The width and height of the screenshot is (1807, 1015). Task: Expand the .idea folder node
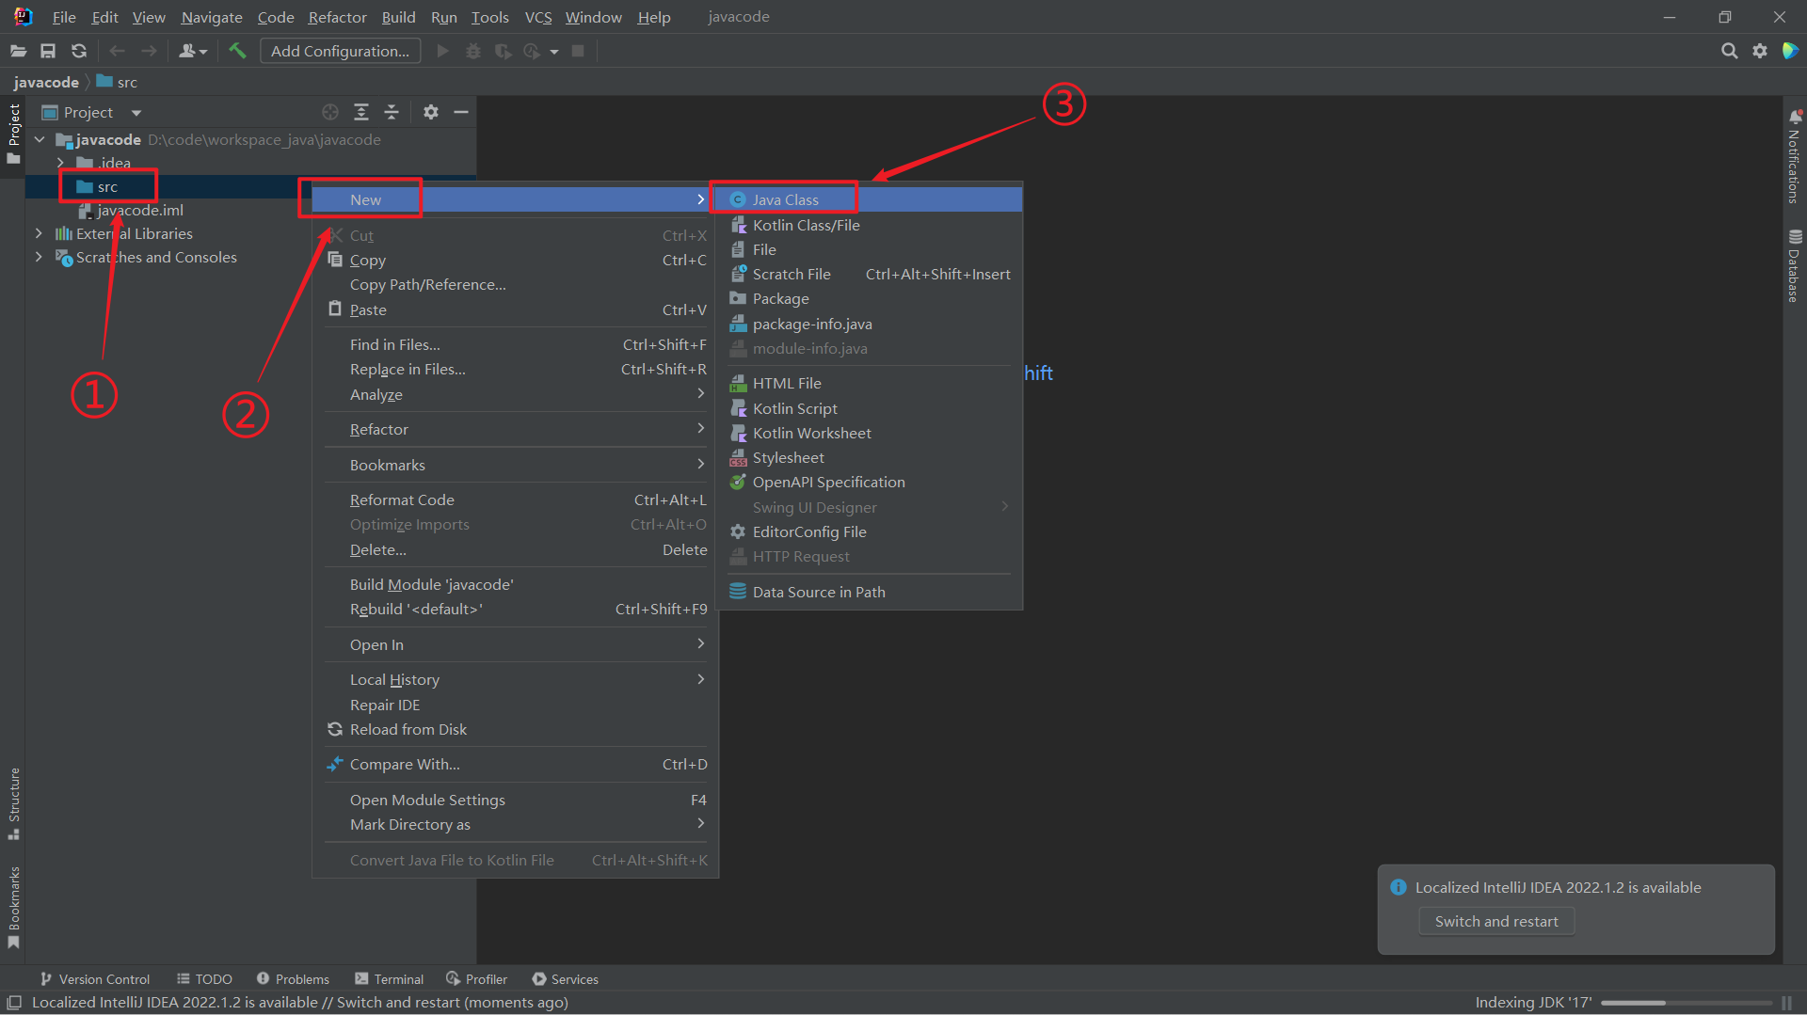click(60, 163)
